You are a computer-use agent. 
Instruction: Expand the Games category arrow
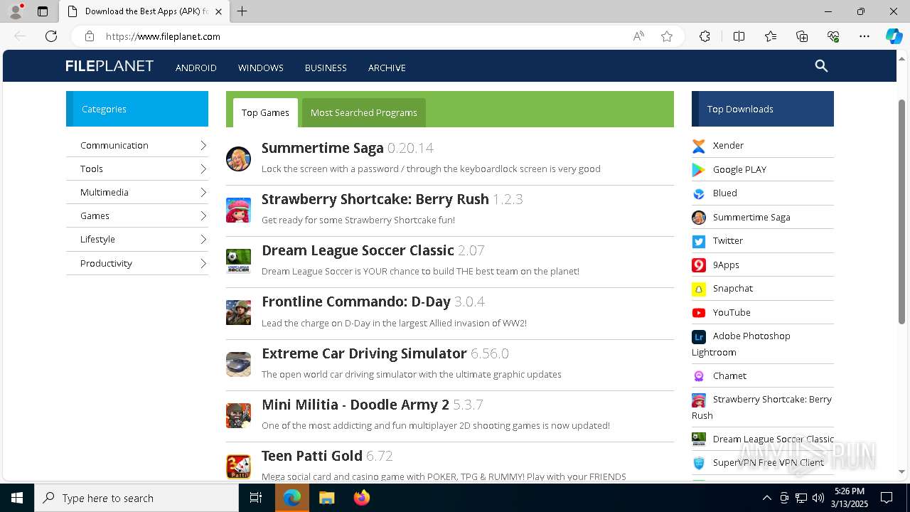point(203,215)
